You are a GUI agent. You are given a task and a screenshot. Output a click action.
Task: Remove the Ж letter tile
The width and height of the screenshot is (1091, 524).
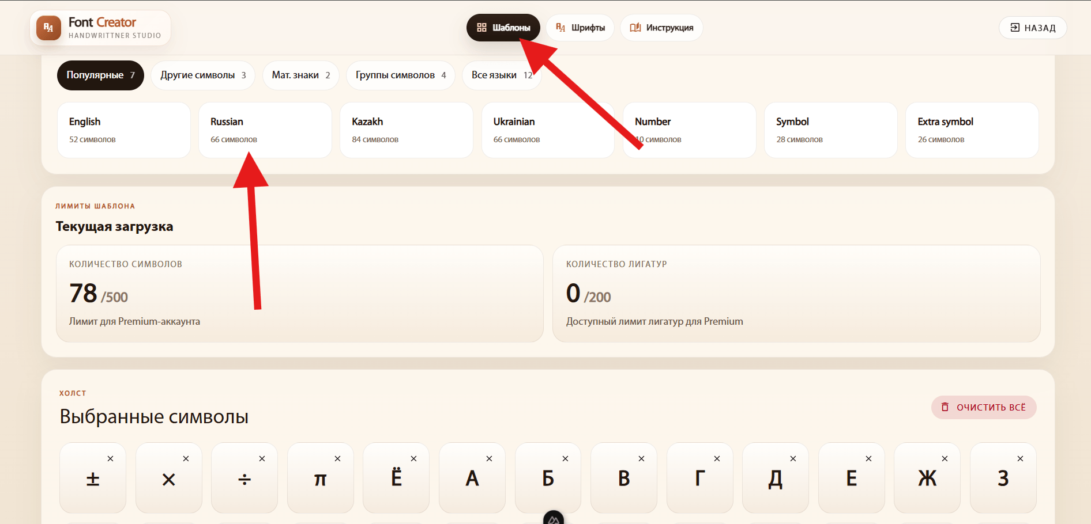(945, 459)
